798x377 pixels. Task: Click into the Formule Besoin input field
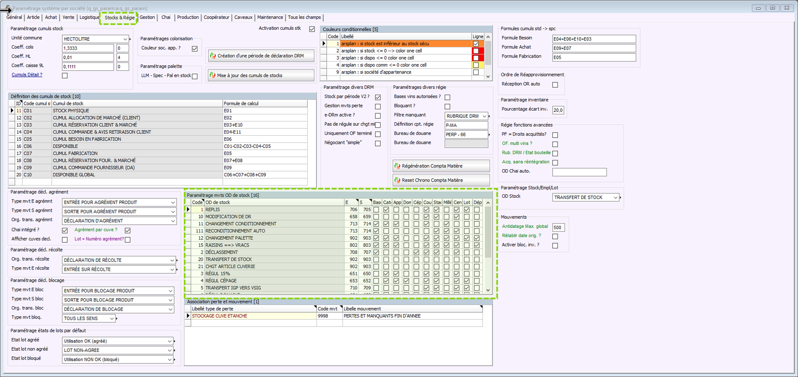[x=594, y=39]
